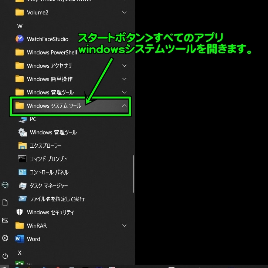
Task: Open the Settings gear in the Start rail
Action: (5, 238)
